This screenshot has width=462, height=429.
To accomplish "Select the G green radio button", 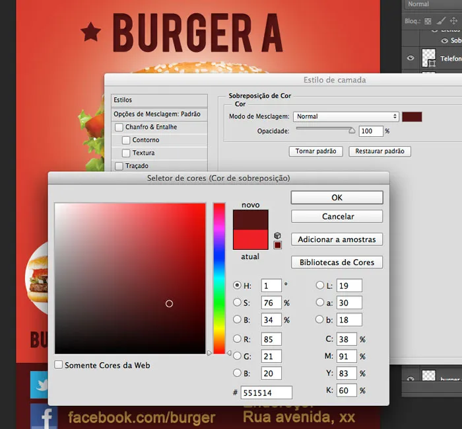I will click(x=237, y=356).
